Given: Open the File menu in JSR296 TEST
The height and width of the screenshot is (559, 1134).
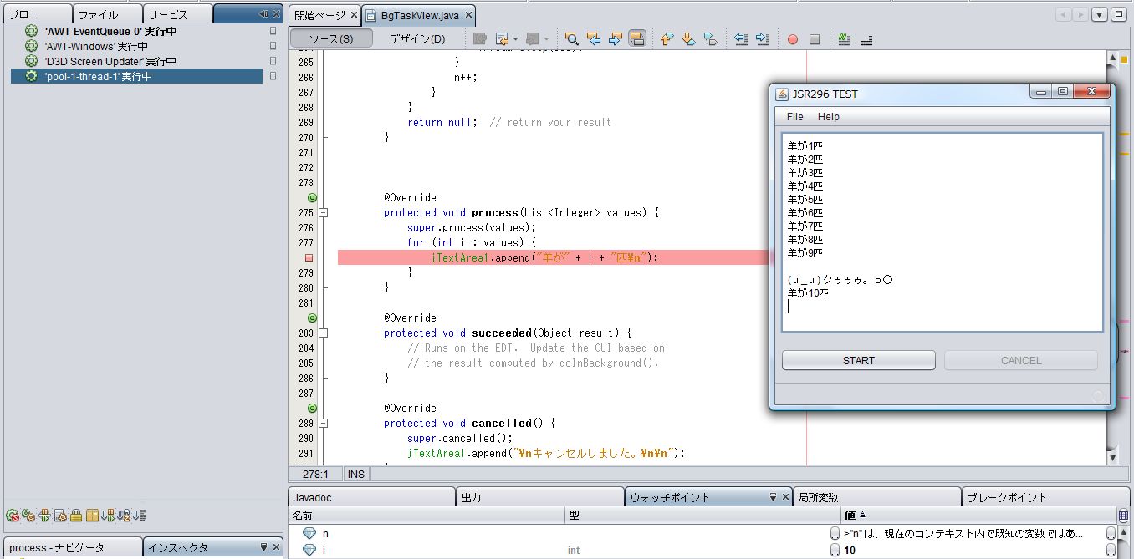Looking at the screenshot, I should [x=794, y=117].
